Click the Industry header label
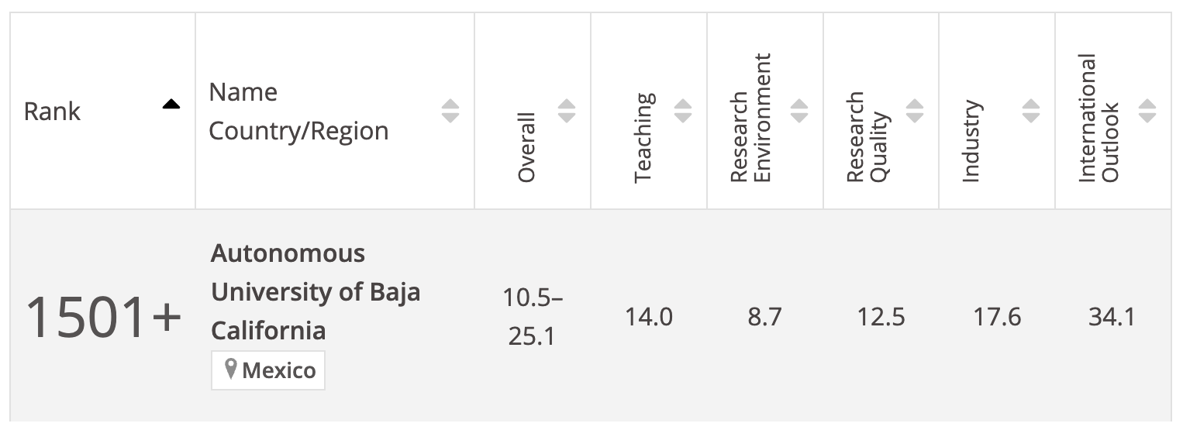The image size is (1183, 437). [x=971, y=141]
